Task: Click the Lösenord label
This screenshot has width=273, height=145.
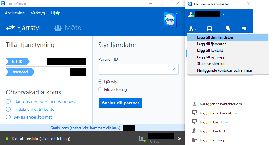Action: pyautogui.click(x=20, y=72)
